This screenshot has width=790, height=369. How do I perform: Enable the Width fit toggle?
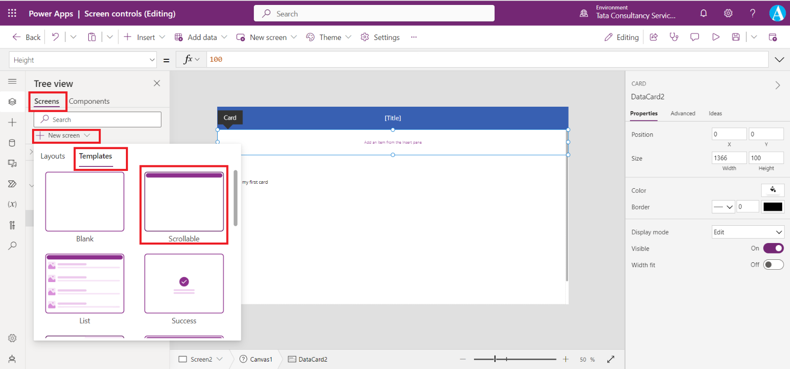point(773,265)
